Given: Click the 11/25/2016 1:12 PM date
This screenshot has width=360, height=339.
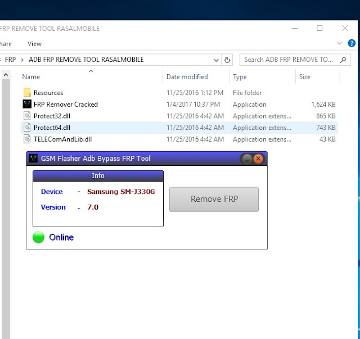Looking at the screenshot, I should [195, 93].
